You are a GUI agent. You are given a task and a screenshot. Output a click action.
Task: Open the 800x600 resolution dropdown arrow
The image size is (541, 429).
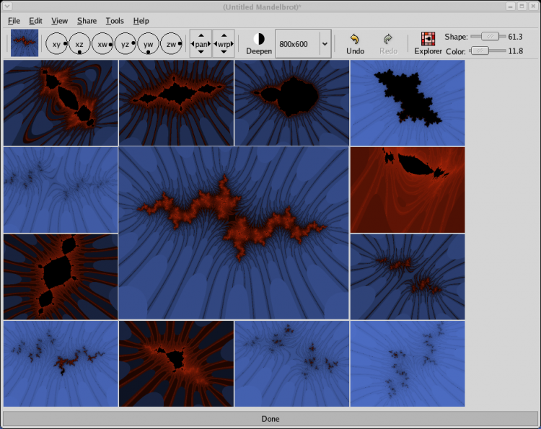click(325, 44)
